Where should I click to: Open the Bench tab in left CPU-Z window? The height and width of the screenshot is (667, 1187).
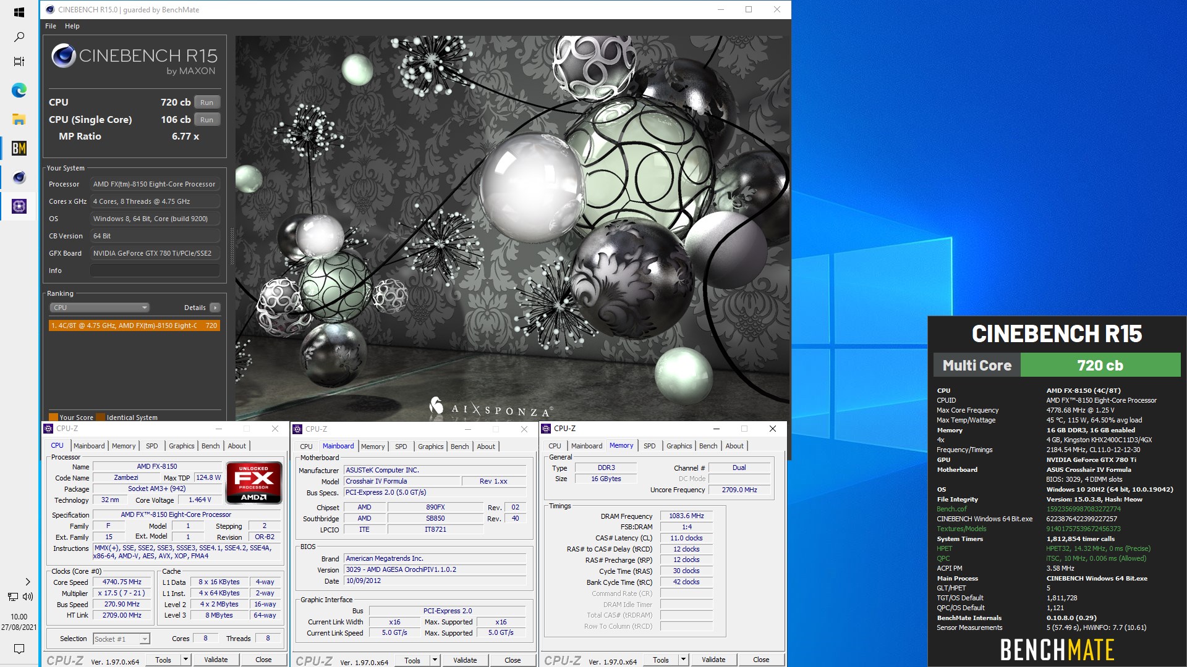(210, 446)
